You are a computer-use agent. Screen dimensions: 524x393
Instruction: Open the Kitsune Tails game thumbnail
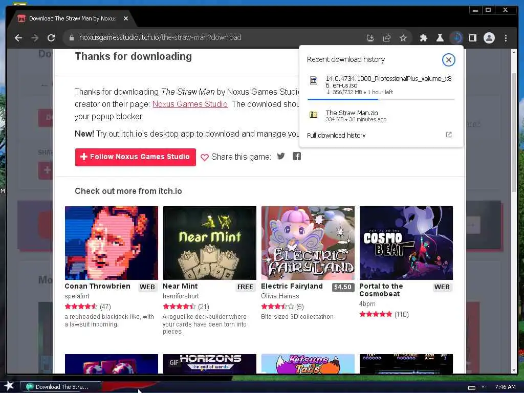[x=308, y=364]
